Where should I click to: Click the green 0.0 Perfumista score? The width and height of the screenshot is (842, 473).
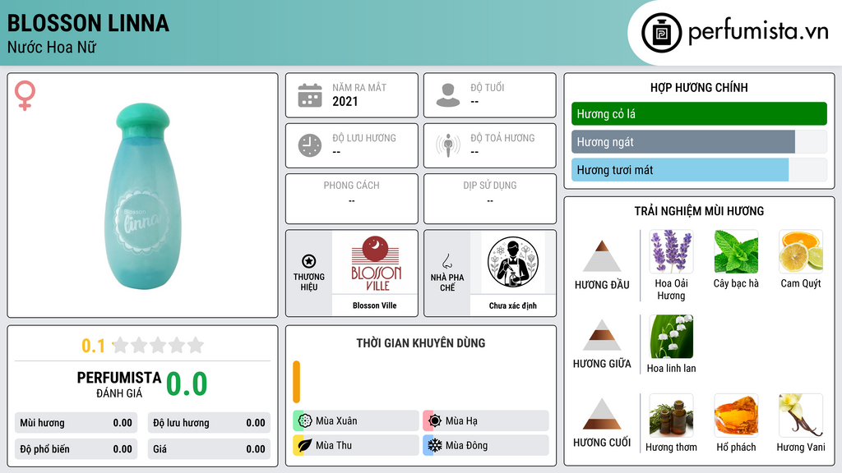[x=187, y=384]
